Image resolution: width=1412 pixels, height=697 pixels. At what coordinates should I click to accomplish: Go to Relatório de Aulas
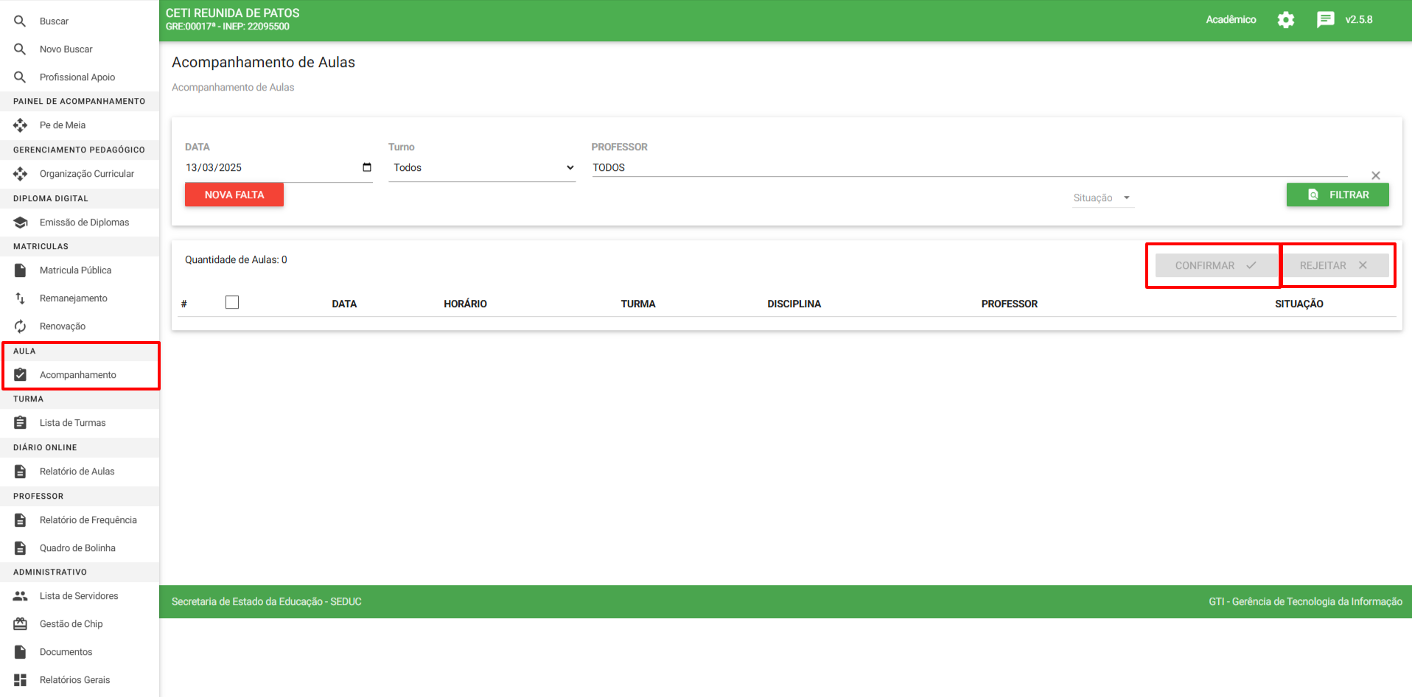tap(77, 472)
